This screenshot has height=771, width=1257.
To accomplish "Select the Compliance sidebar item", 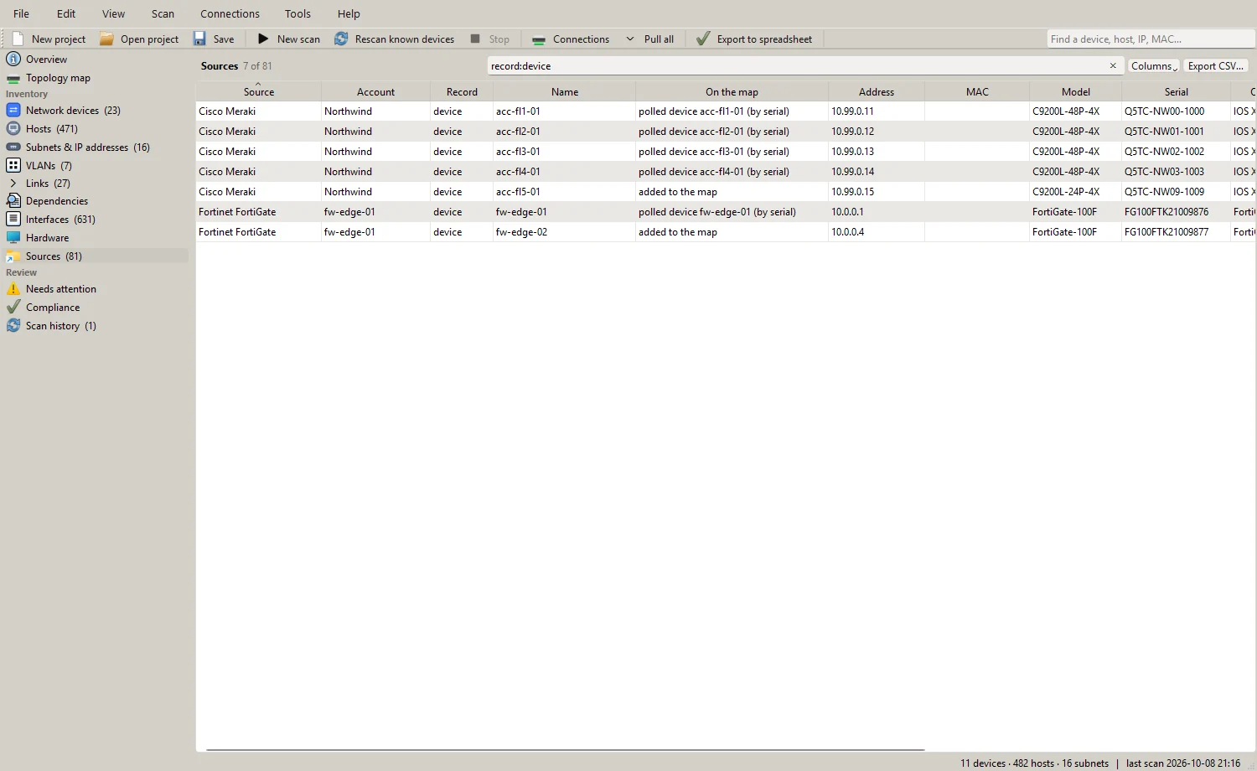I will click(x=53, y=307).
